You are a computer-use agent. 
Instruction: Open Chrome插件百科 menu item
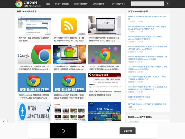[x=99, y=4]
